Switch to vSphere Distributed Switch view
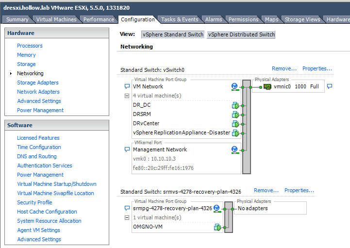This screenshot has width=350, height=248. (x=241, y=34)
